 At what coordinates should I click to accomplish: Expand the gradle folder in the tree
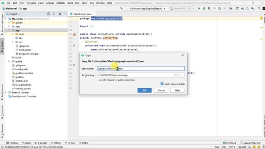point(9,61)
